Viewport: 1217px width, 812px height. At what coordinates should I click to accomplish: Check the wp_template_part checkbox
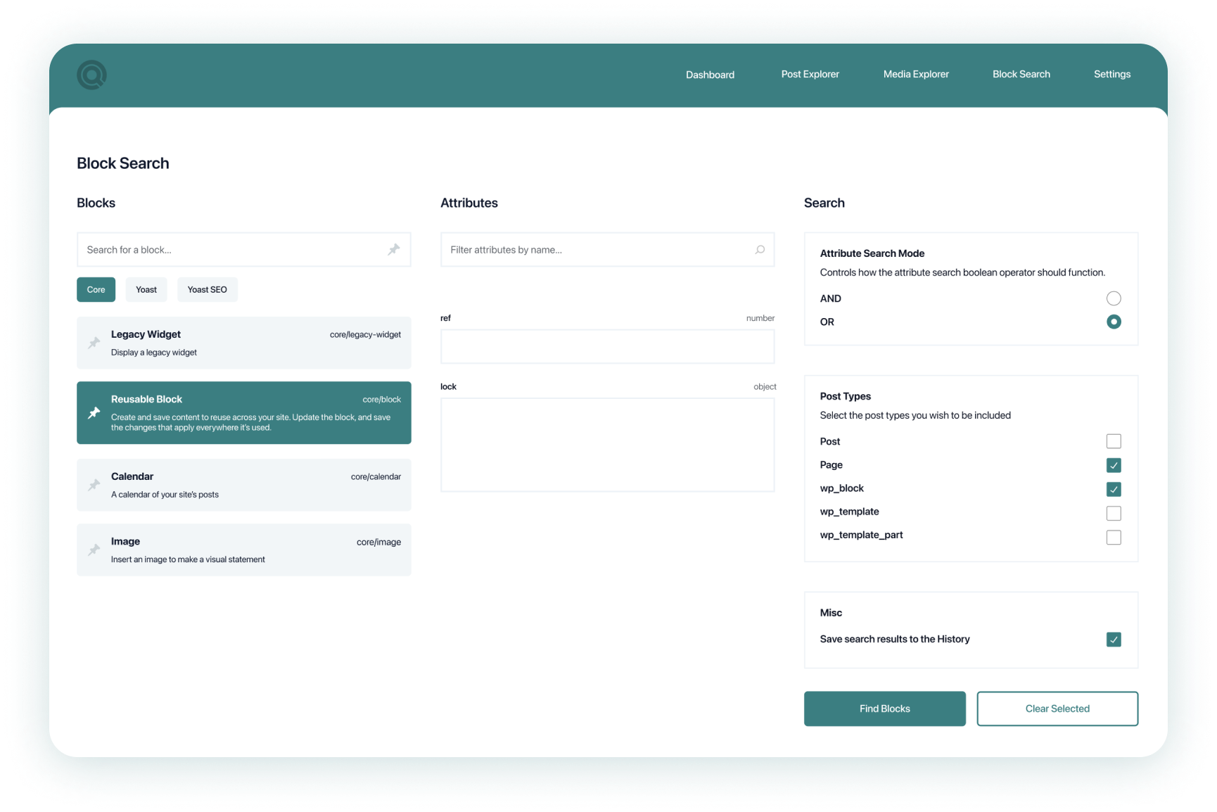[1113, 538]
